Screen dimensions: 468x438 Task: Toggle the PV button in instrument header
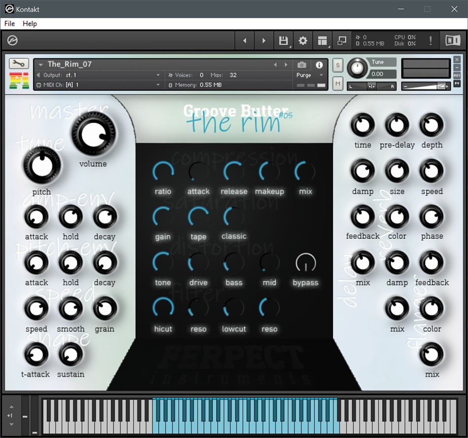457,83
